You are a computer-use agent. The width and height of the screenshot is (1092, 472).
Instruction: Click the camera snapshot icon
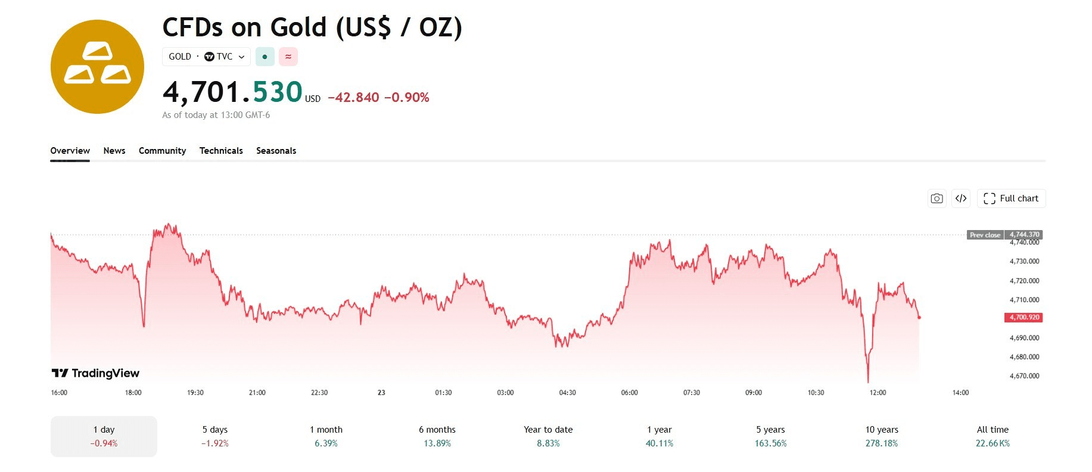point(937,198)
